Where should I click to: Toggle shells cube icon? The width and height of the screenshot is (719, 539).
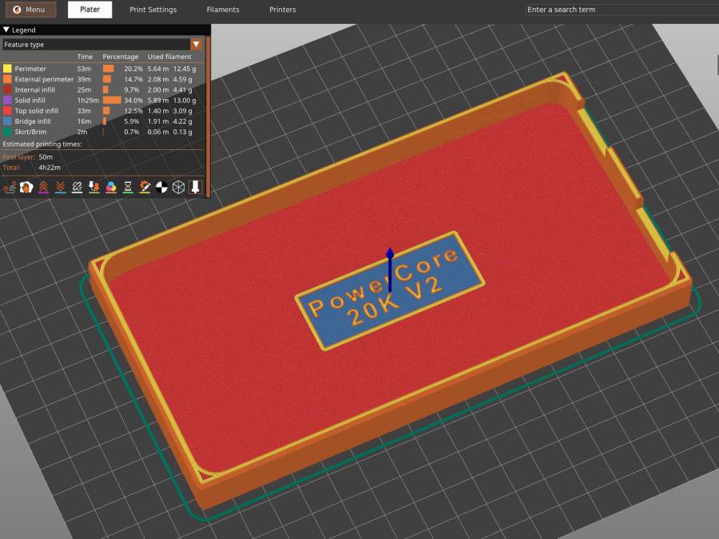tap(178, 187)
